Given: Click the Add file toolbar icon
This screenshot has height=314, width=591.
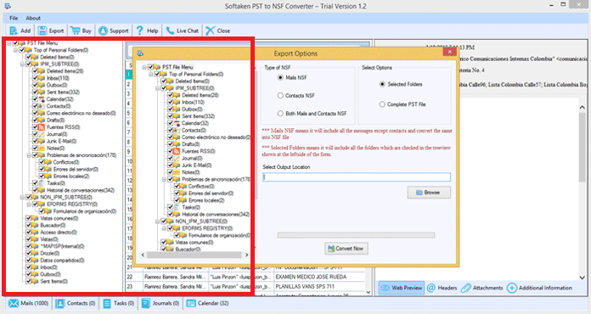Looking at the screenshot, I should pyautogui.click(x=14, y=31).
